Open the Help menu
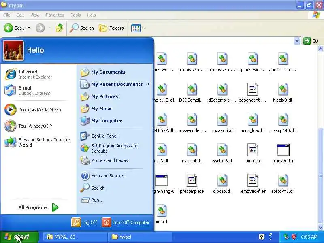The height and width of the screenshot is (243, 324). 91,15
